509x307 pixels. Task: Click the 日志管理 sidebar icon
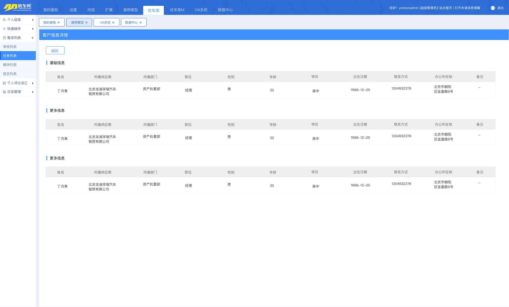pyautogui.click(x=4, y=92)
